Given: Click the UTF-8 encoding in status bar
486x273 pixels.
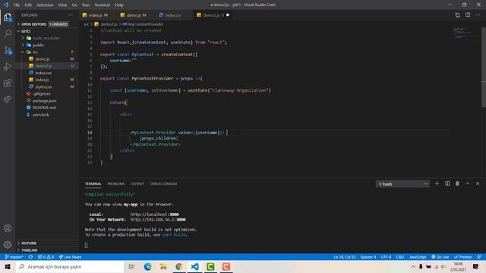Looking at the screenshot, I should pos(386,257).
